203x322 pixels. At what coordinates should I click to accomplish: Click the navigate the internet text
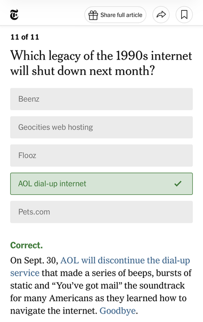(53, 311)
